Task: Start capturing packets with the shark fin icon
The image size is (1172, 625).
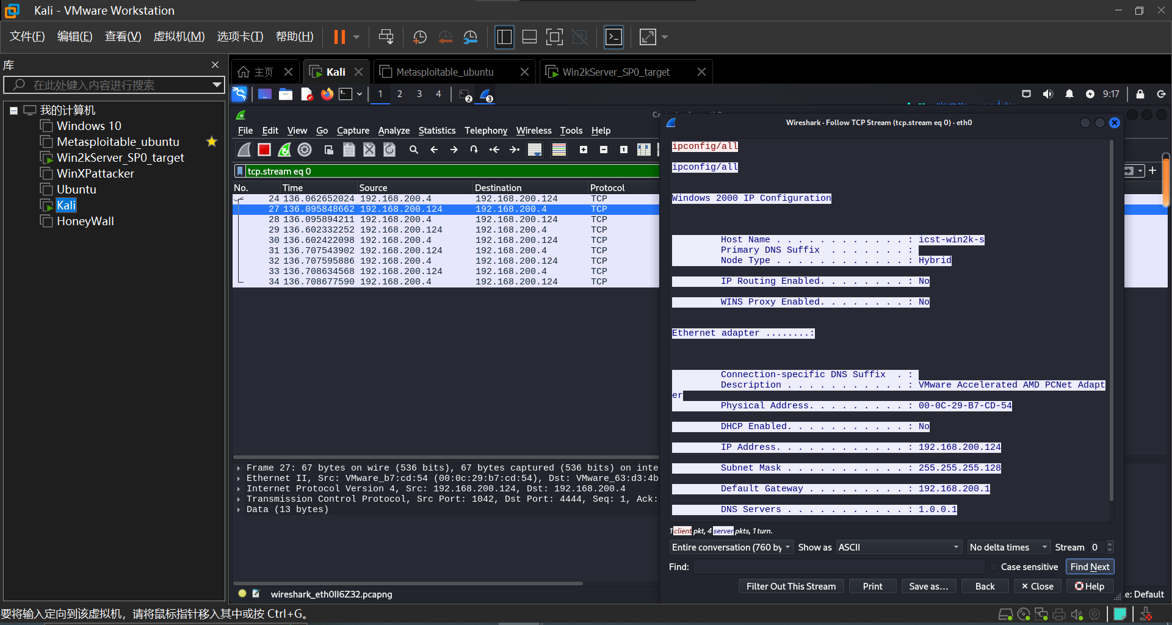Action: click(244, 150)
